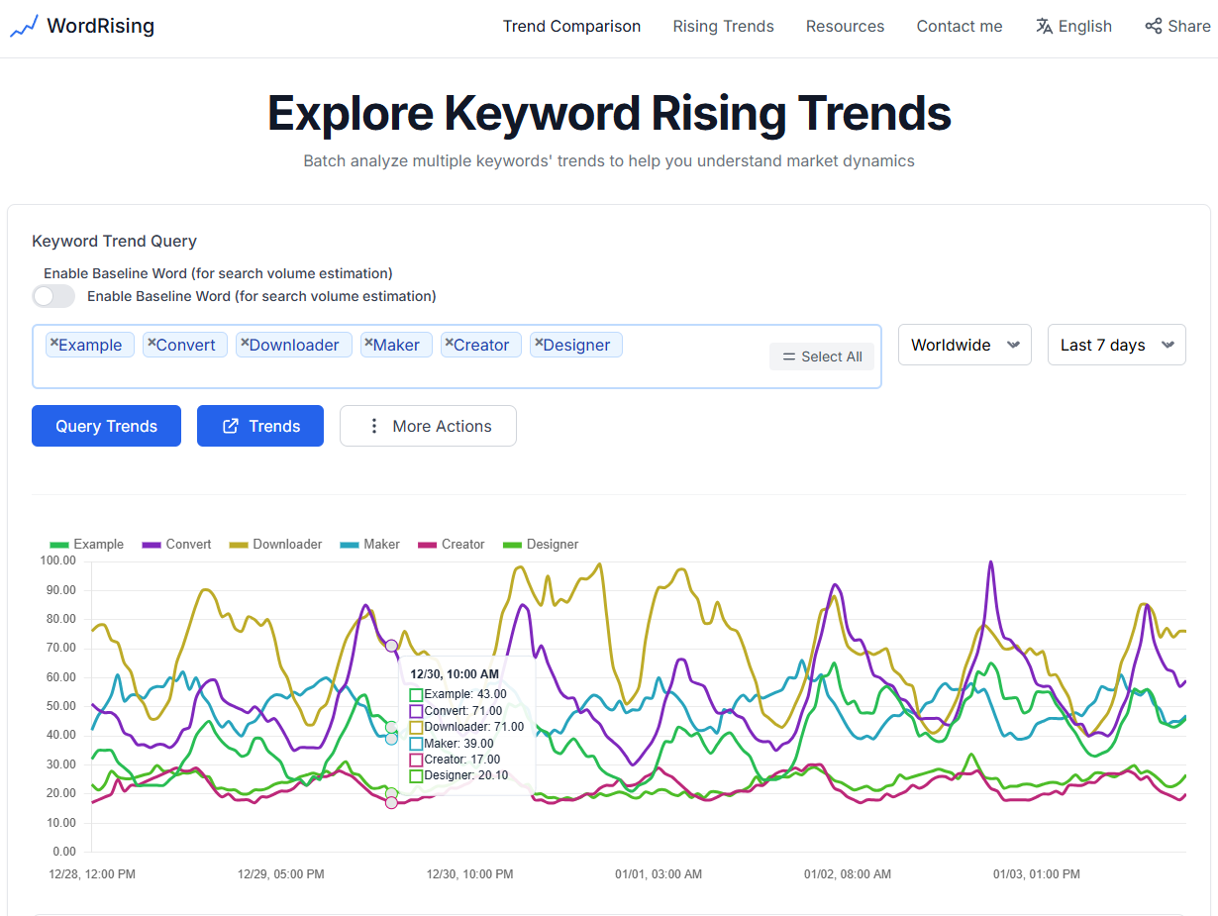Click the list icon beside Select All
Image resolution: width=1218 pixels, height=916 pixels.
pos(789,356)
